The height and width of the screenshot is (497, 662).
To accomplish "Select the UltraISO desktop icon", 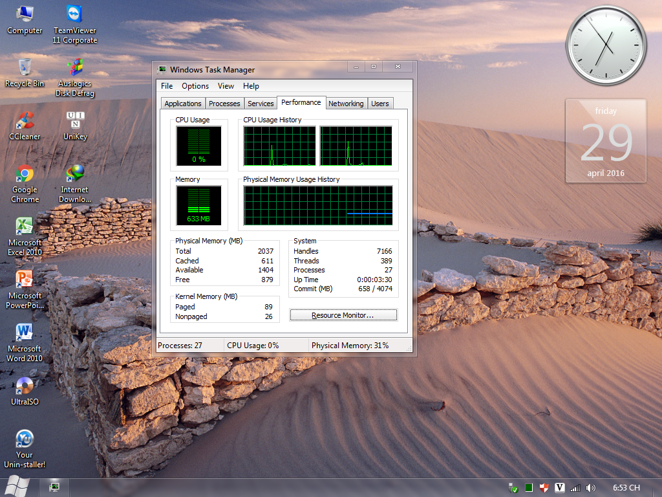I will point(25,392).
